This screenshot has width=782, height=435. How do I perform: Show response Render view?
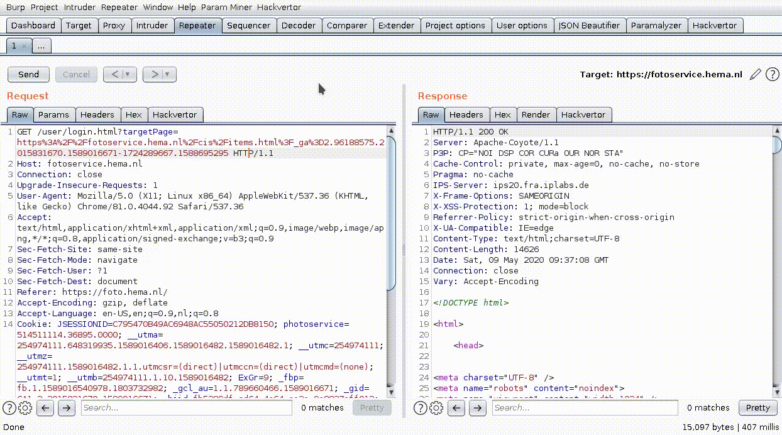tap(536, 114)
